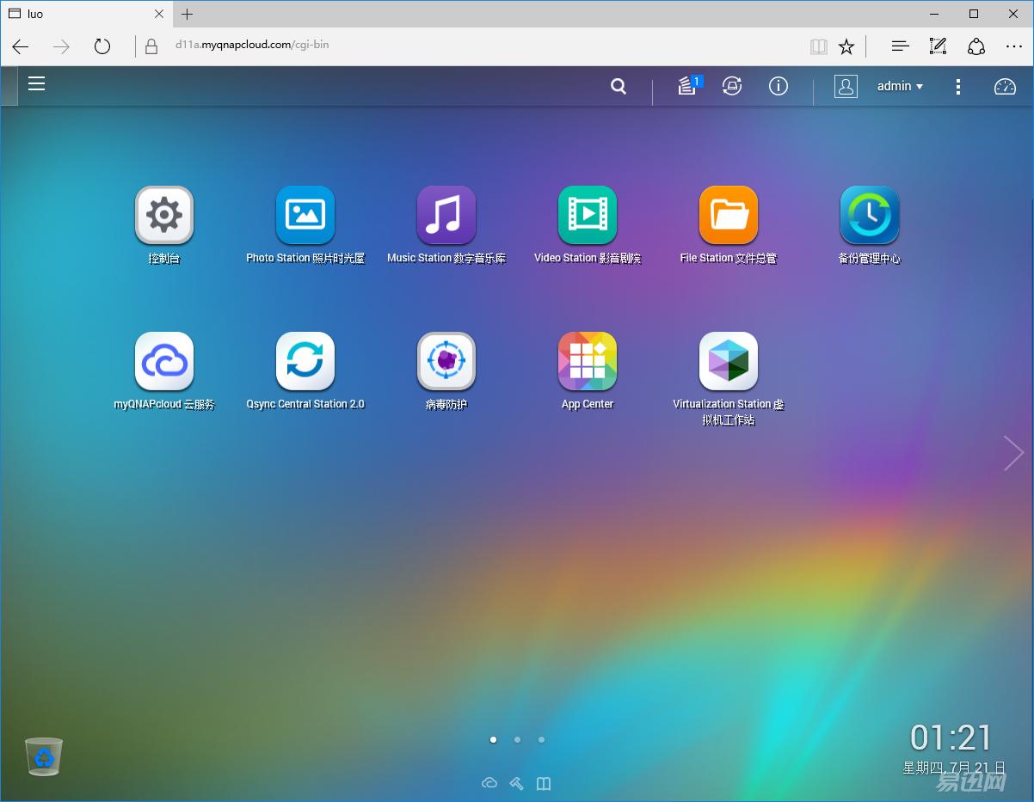Viewport: 1034px width, 802px height.
Task: Open the QTS main hamburger menu
Action: coord(36,84)
